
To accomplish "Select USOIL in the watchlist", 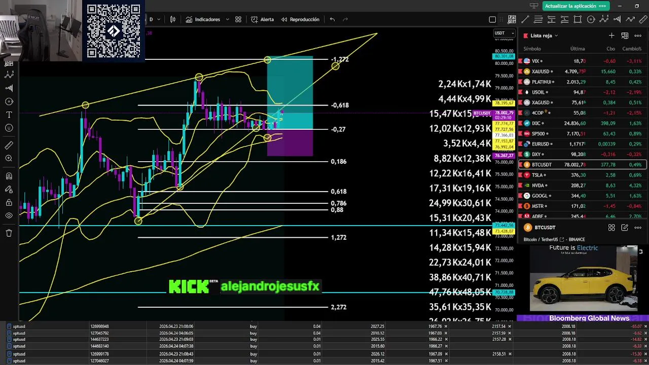I will (x=582, y=92).
